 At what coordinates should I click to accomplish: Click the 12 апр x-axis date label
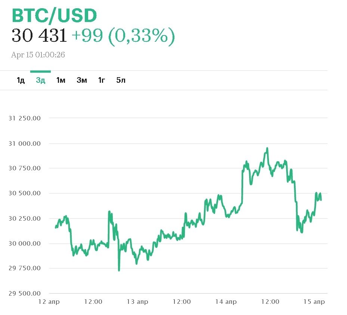(x=49, y=302)
